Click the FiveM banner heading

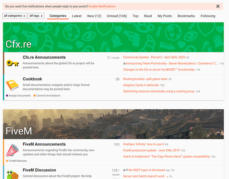pyautogui.click(x=19, y=131)
